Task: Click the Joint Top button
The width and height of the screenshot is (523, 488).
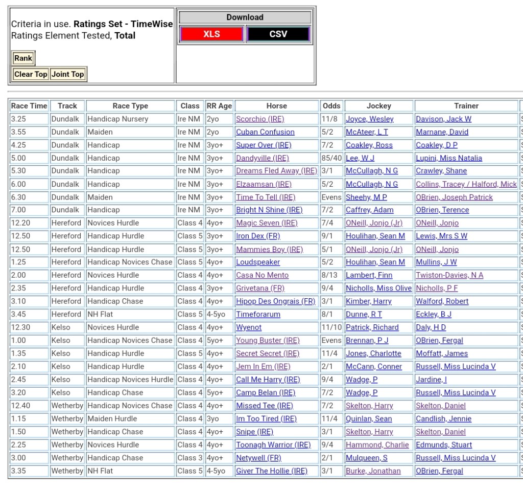Action: click(67, 74)
